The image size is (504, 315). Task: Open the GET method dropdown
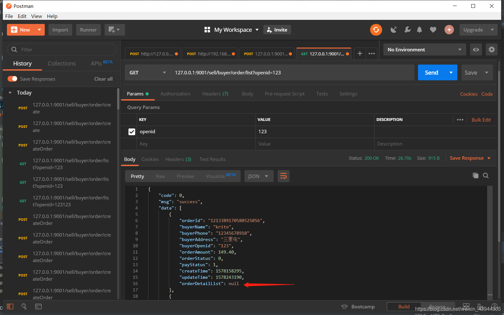tap(148, 73)
